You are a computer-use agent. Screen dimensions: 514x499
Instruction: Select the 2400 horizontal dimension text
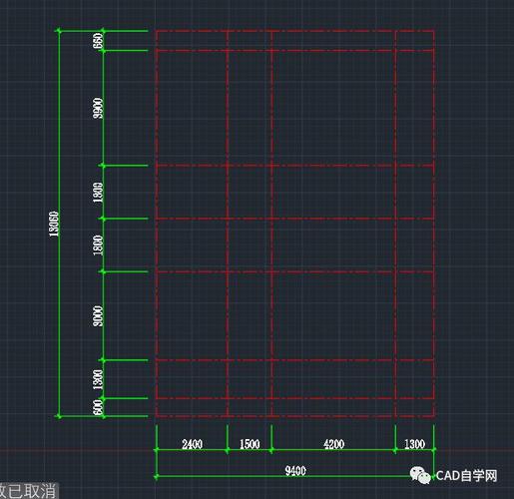pos(193,444)
